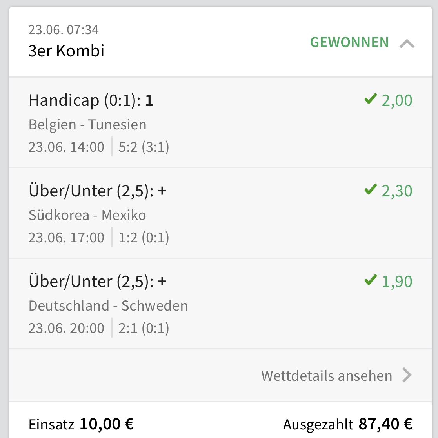
Task: Click the 3er Kombi title
Action: [66, 51]
